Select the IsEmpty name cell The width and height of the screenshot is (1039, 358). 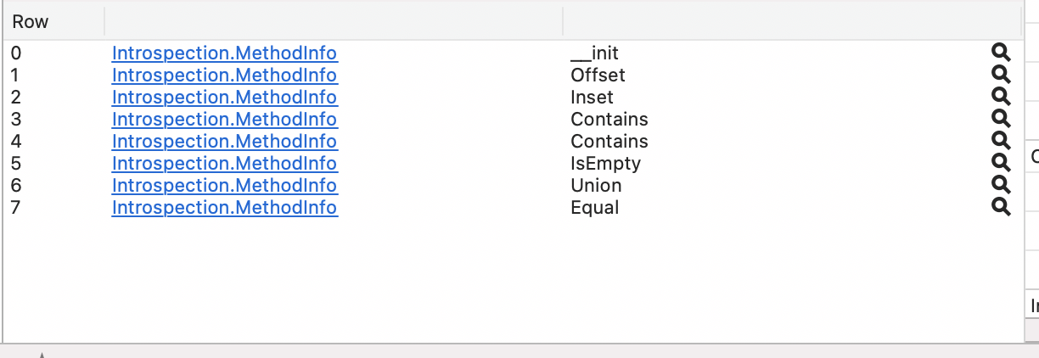pos(605,164)
